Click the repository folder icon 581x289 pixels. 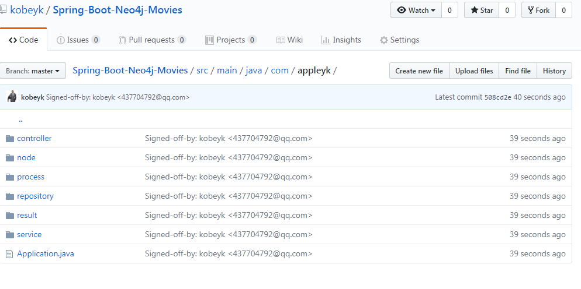click(x=10, y=196)
